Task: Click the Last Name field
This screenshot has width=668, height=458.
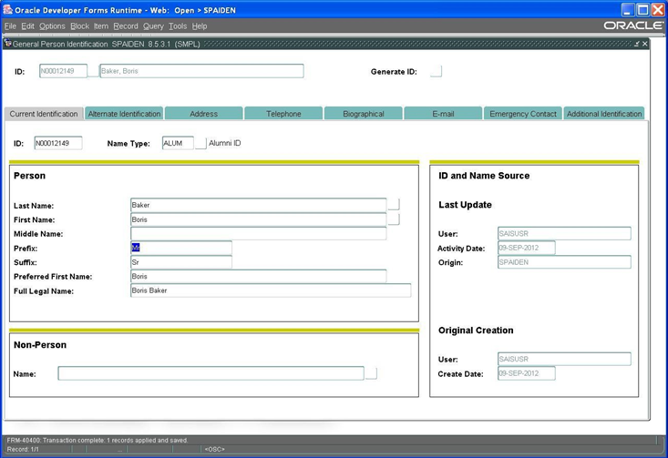Action: (x=259, y=205)
